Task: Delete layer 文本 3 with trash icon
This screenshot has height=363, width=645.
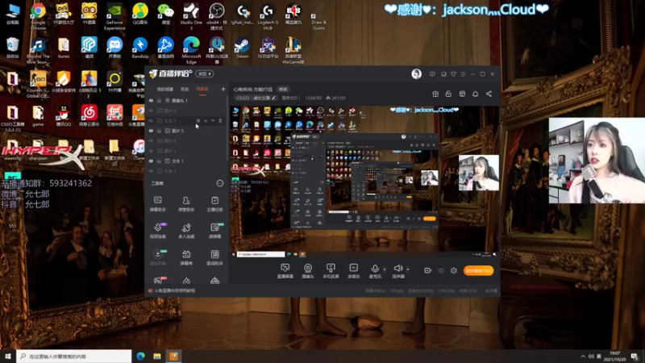Action: (220, 120)
